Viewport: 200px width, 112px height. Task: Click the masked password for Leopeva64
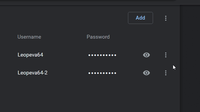(x=102, y=55)
